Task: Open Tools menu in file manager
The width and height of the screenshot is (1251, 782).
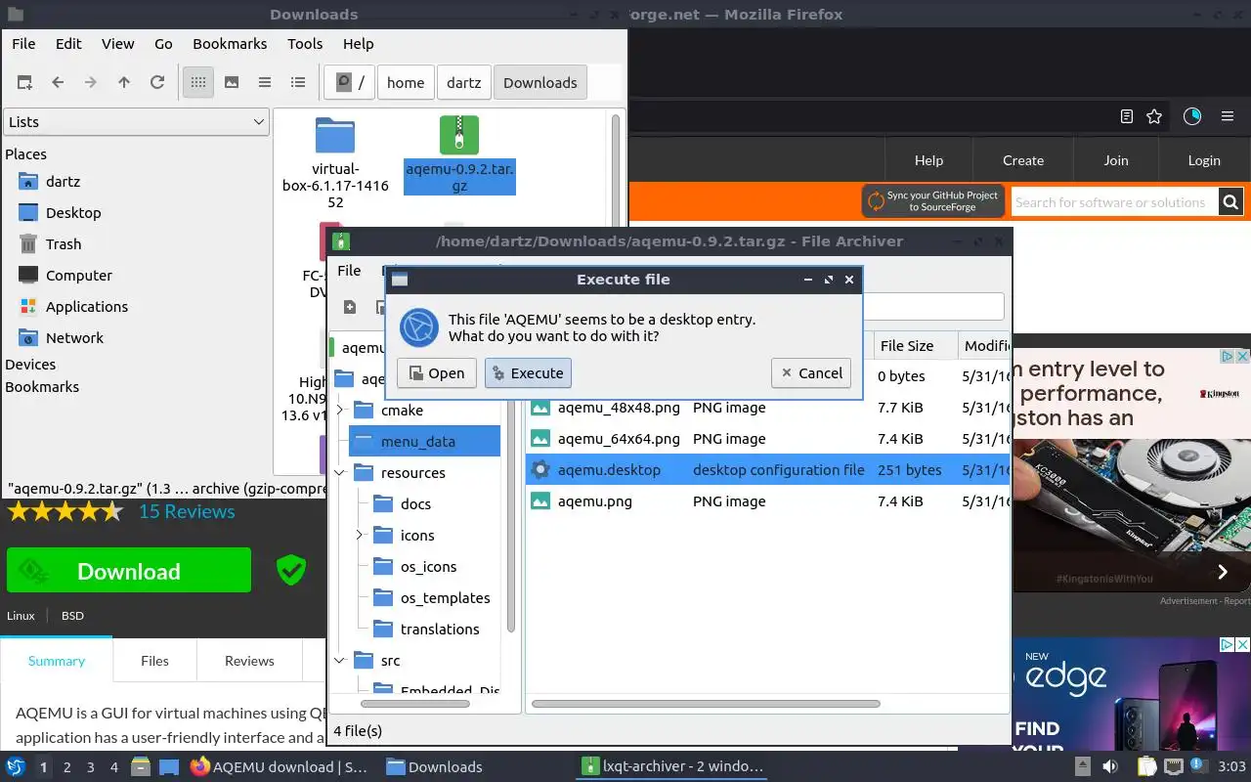Action: tap(305, 44)
